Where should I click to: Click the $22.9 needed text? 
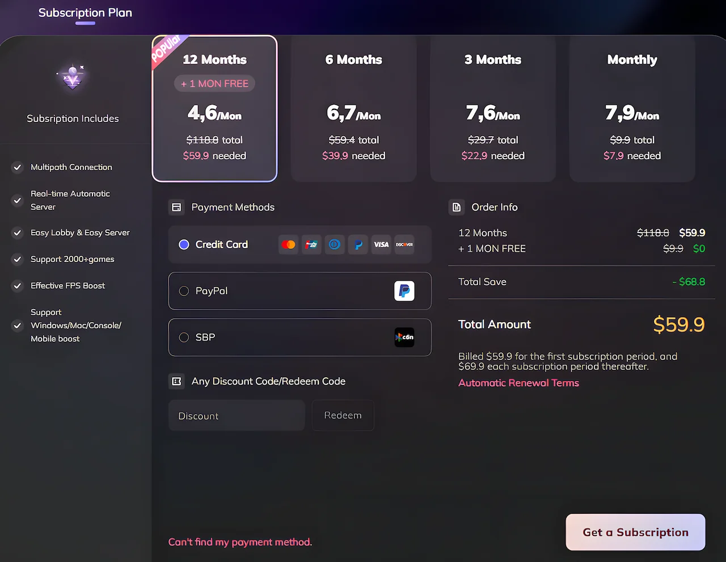point(493,155)
